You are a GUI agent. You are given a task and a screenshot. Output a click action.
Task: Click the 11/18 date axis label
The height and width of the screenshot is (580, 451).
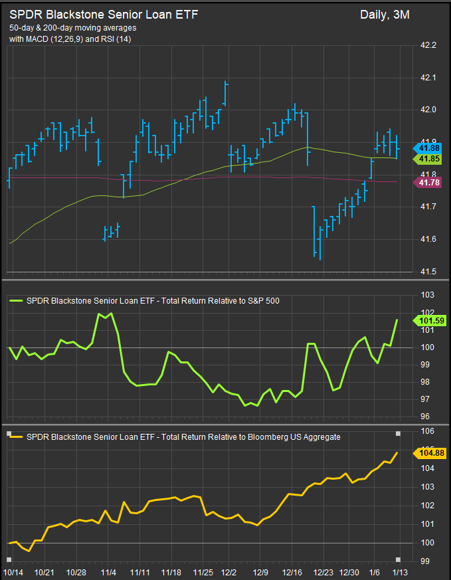click(171, 572)
